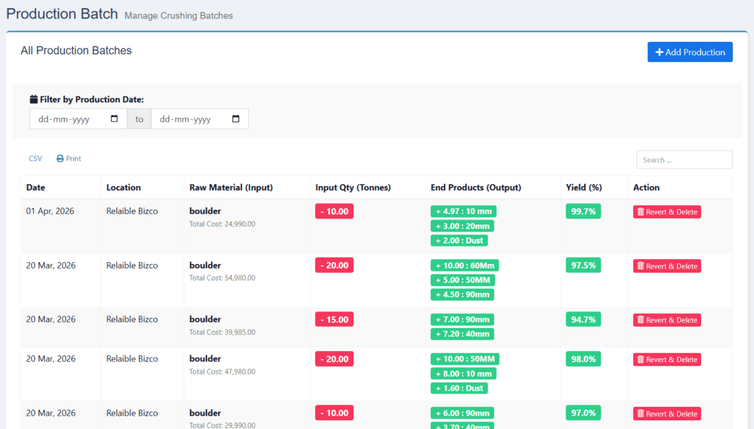Click the + 7.20 : 40mm output badge
The image size is (754, 429).
[x=462, y=334]
